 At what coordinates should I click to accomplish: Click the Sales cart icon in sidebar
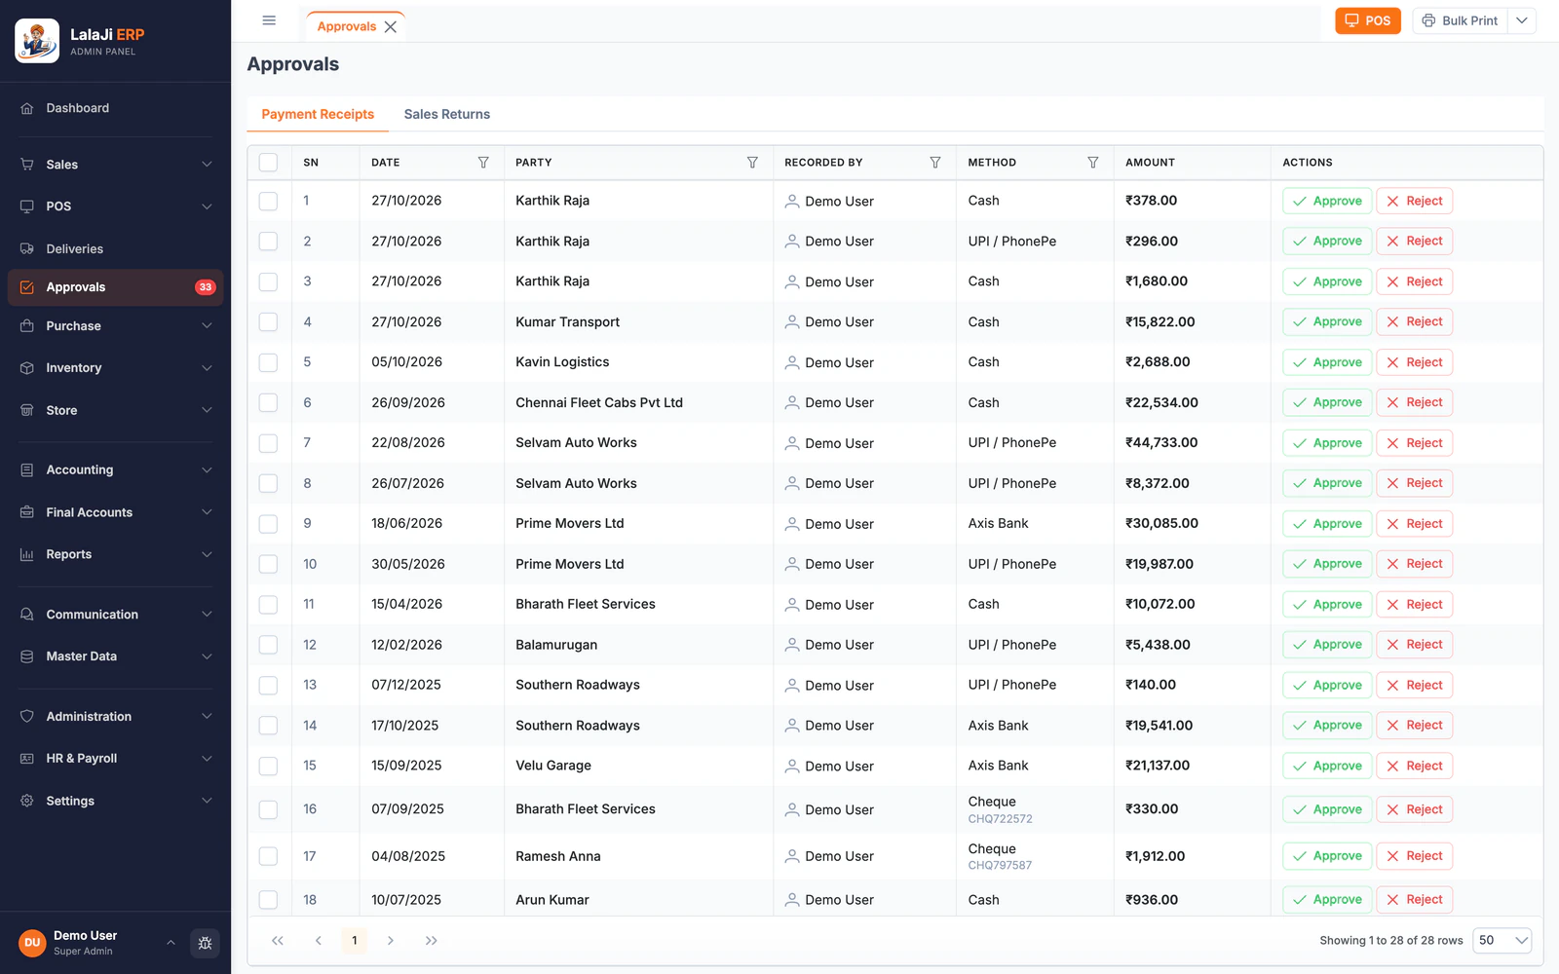(x=27, y=165)
